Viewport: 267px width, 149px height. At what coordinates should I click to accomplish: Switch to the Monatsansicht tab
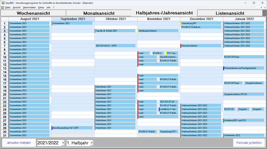click(x=99, y=13)
